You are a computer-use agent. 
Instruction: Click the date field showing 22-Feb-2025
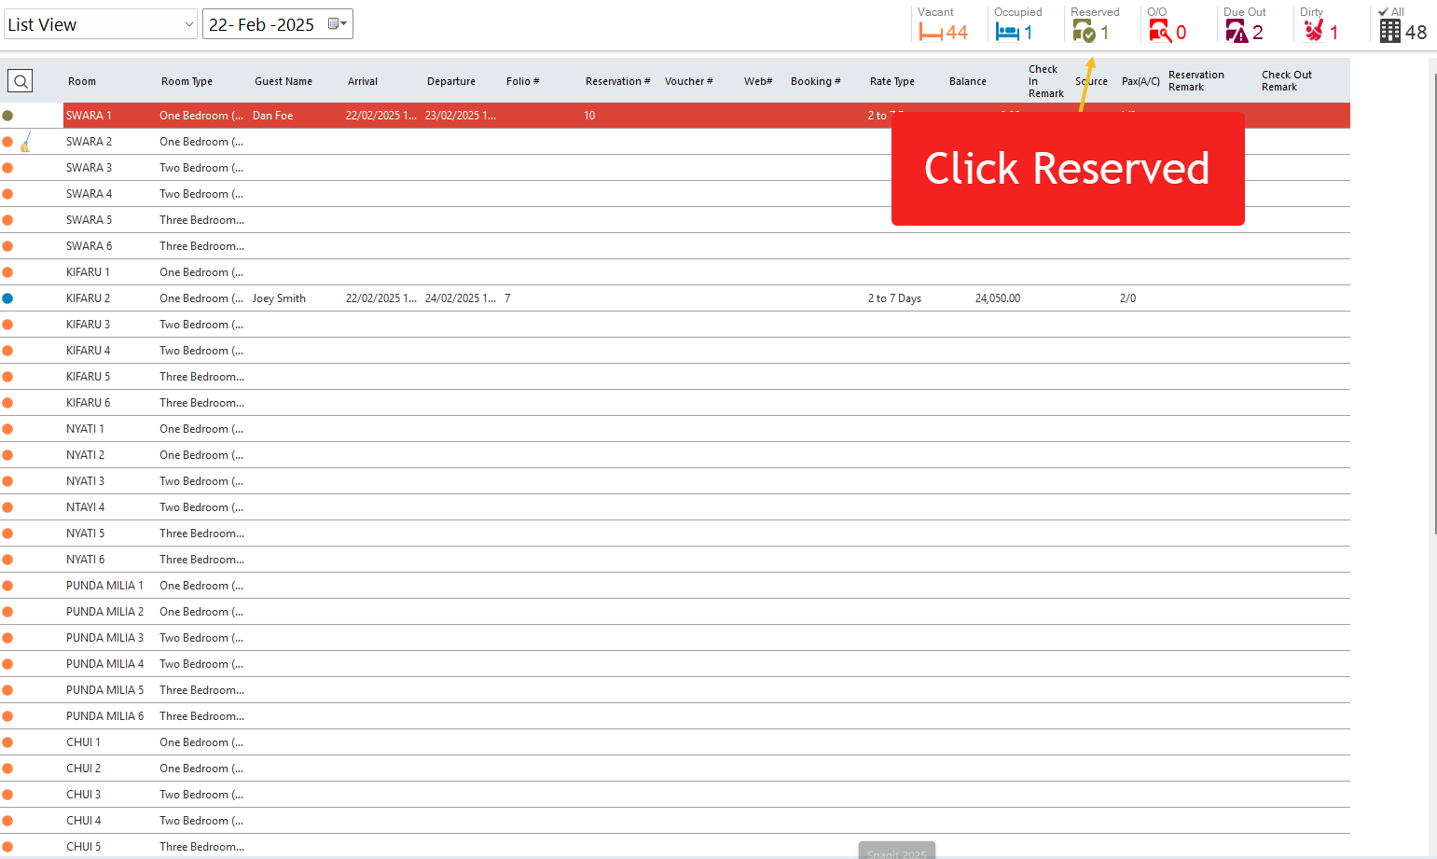tap(262, 24)
